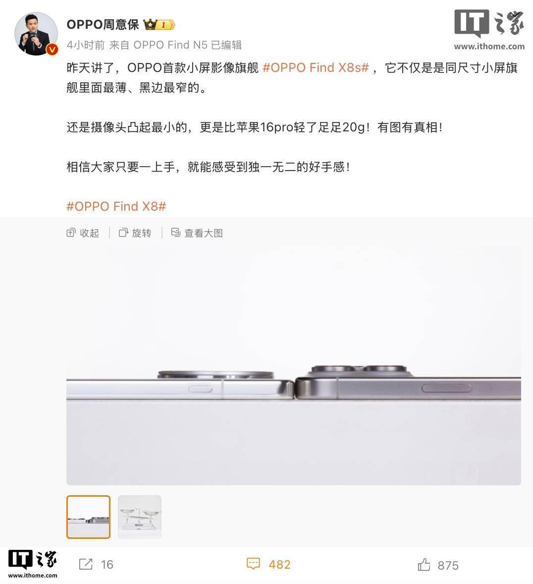Click the repost share icon

(x=86, y=564)
